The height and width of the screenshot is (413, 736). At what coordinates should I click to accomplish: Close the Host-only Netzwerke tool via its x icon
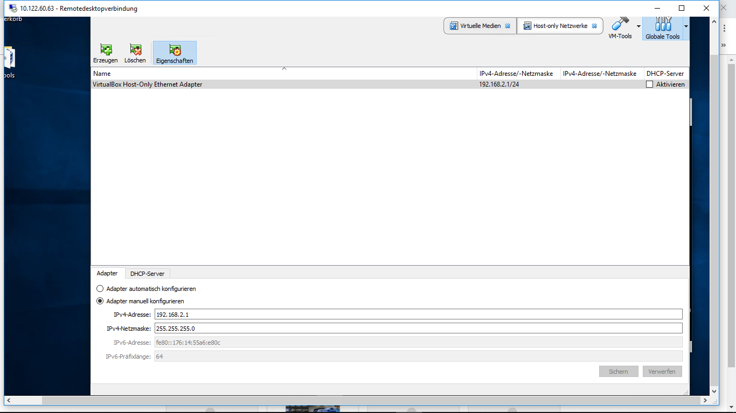594,26
